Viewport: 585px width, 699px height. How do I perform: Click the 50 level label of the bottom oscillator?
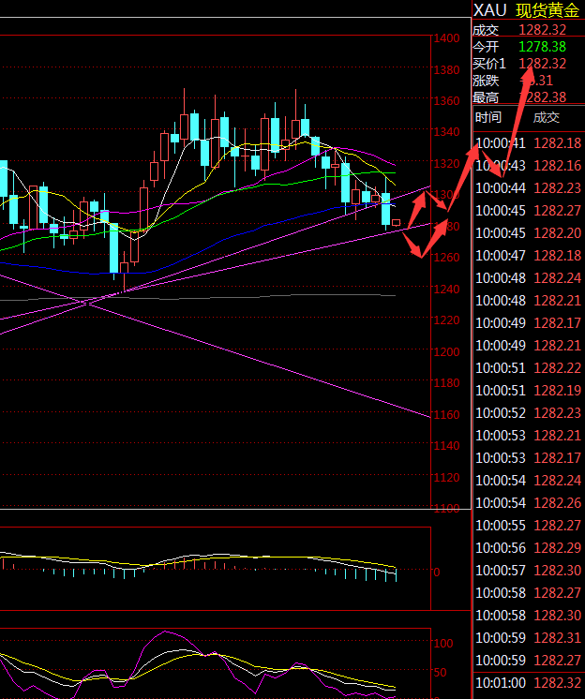click(440, 672)
